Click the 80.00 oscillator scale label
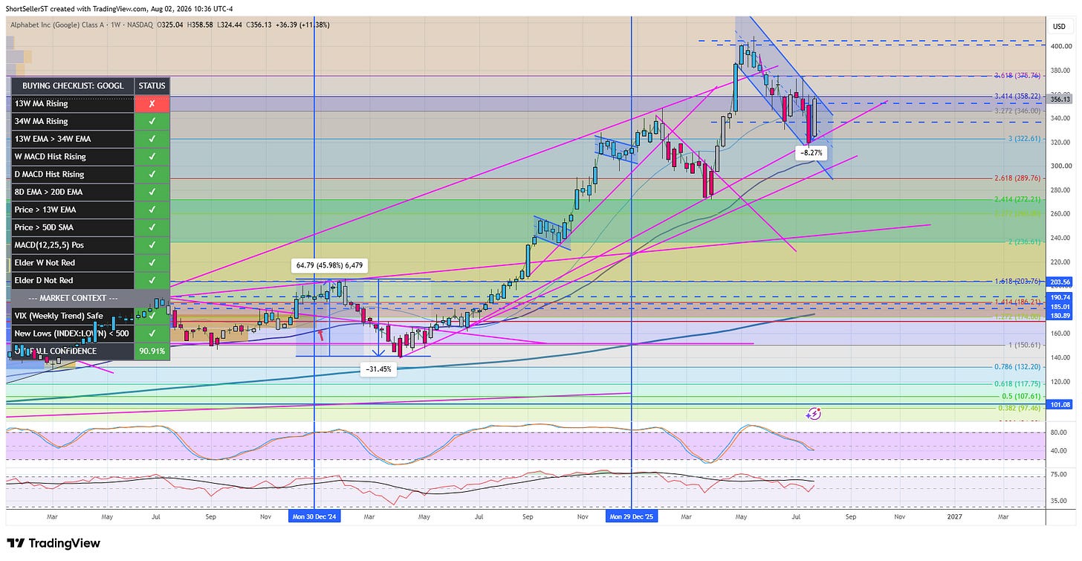 point(1058,432)
